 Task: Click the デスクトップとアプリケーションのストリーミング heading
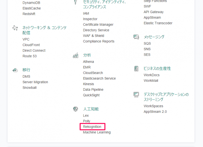[166, 97]
